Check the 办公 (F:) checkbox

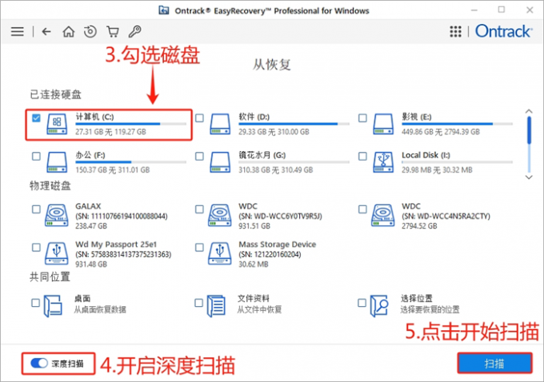36,157
